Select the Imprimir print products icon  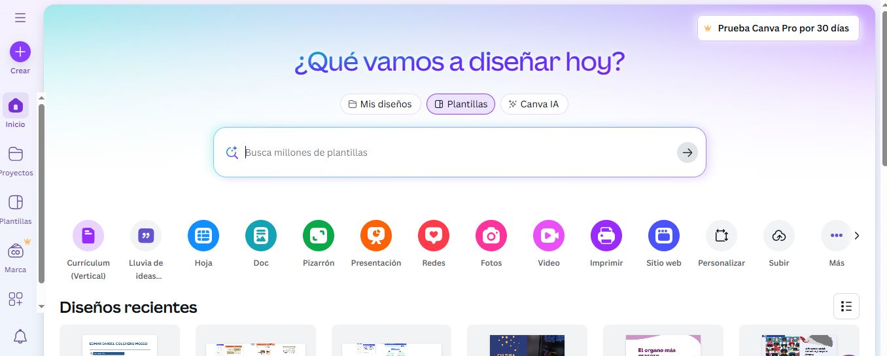click(x=606, y=236)
